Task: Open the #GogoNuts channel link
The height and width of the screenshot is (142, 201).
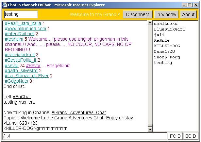Action: pos(16,81)
